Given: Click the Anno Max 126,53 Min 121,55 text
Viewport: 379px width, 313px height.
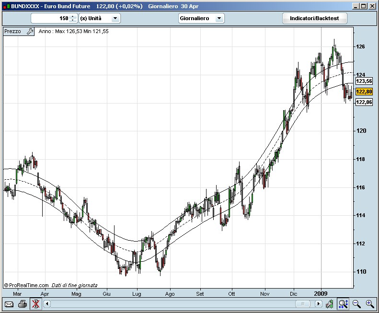Looking at the screenshot, I should pos(73,31).
